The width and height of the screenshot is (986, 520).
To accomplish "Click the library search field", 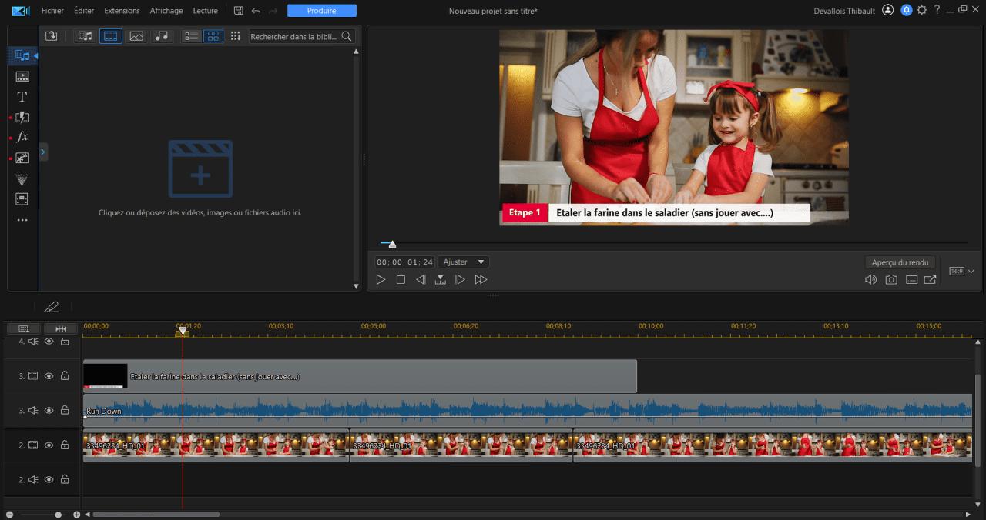I will [294, 36].
